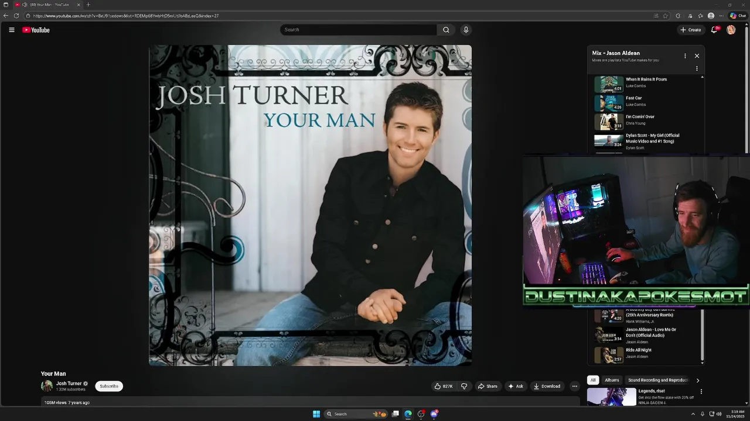This screenshot has height=421, width=750.
Task: Open browser profile icon in toolbar
Action: pyautogui.click(x=711, y=16)
